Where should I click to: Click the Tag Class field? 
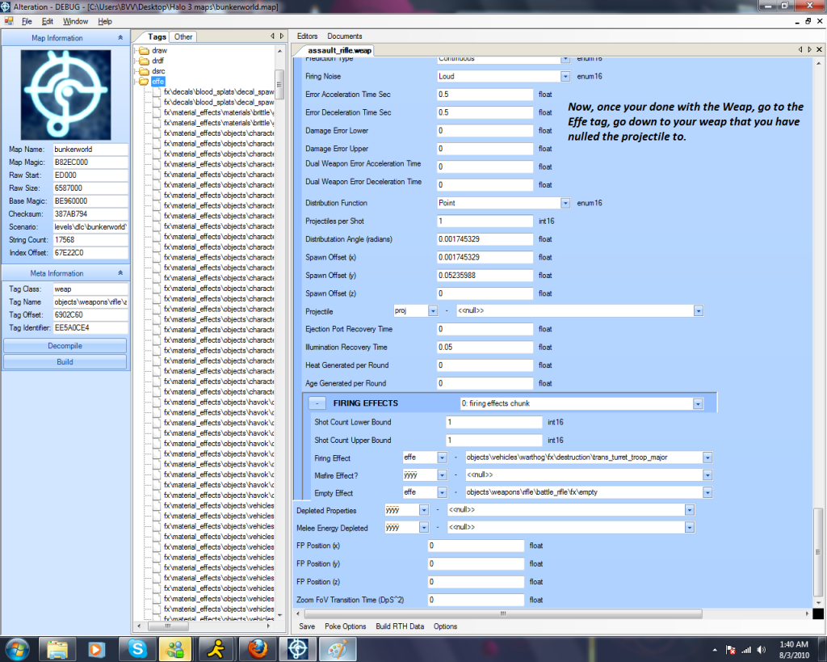pyautogui.click(x=90, y=289)
